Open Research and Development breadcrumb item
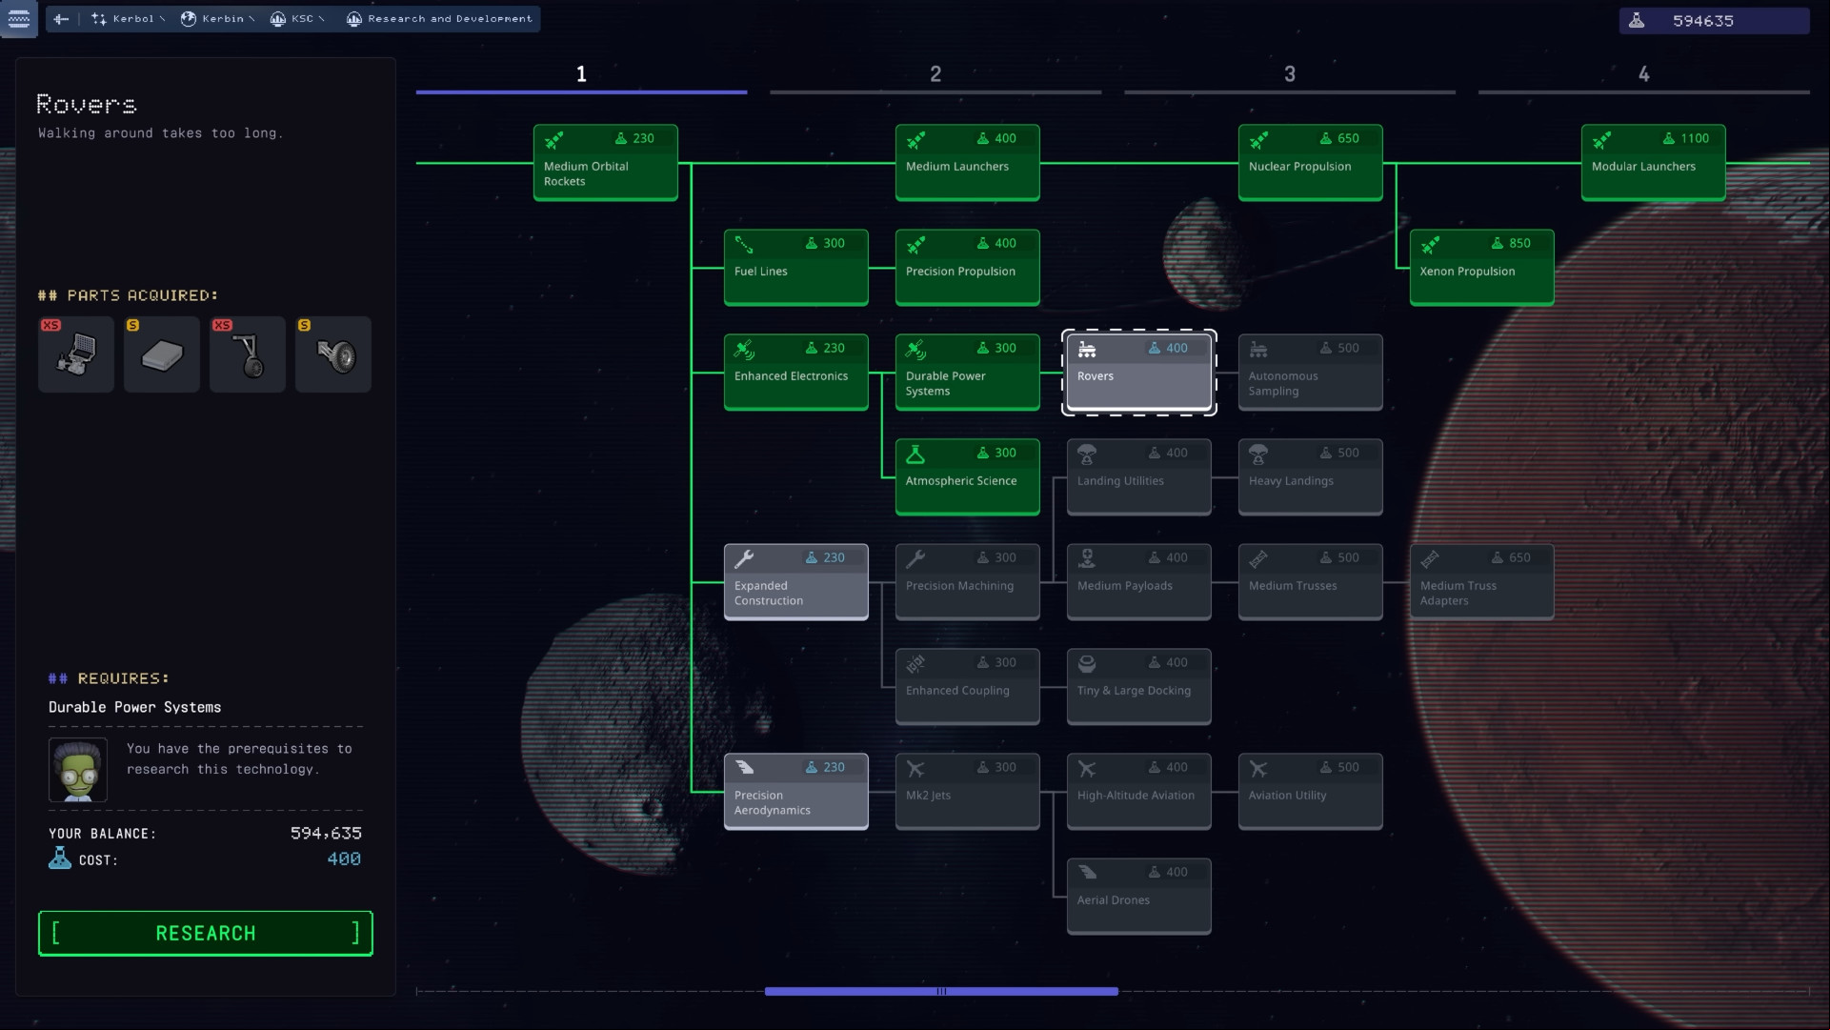This screenshot has height=1030, width=1830. (x=439, y=19)
